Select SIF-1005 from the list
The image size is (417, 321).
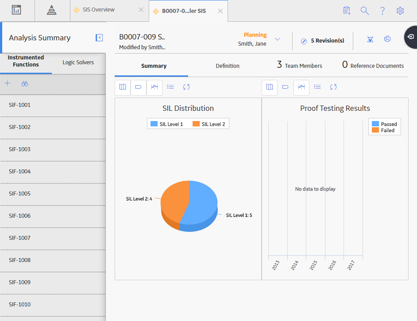(x=53, y=193)
